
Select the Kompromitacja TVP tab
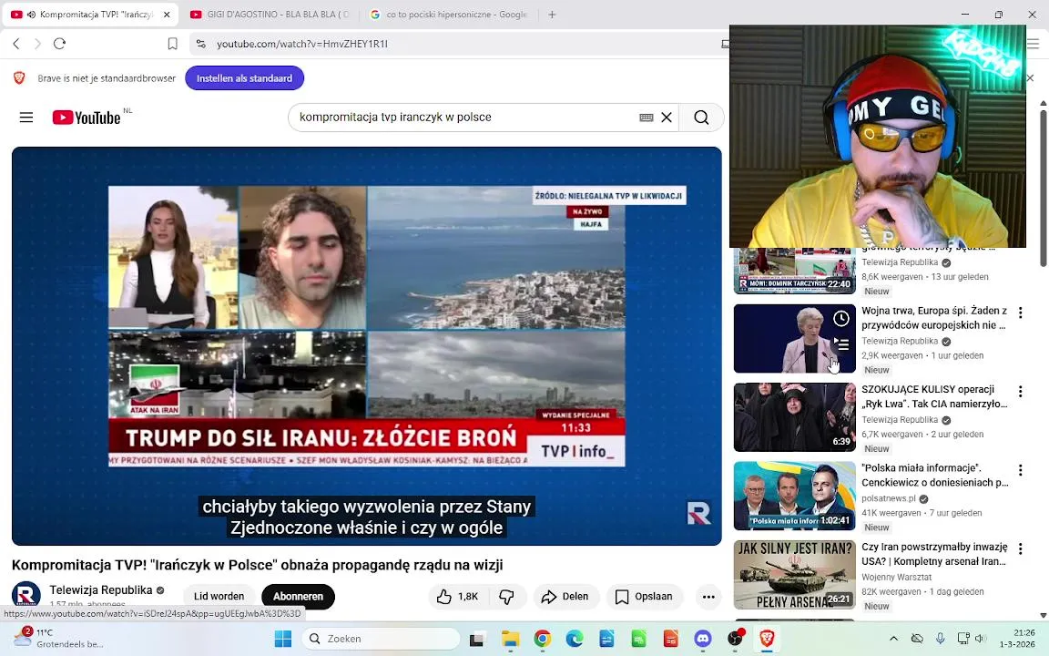click(90, 14)
